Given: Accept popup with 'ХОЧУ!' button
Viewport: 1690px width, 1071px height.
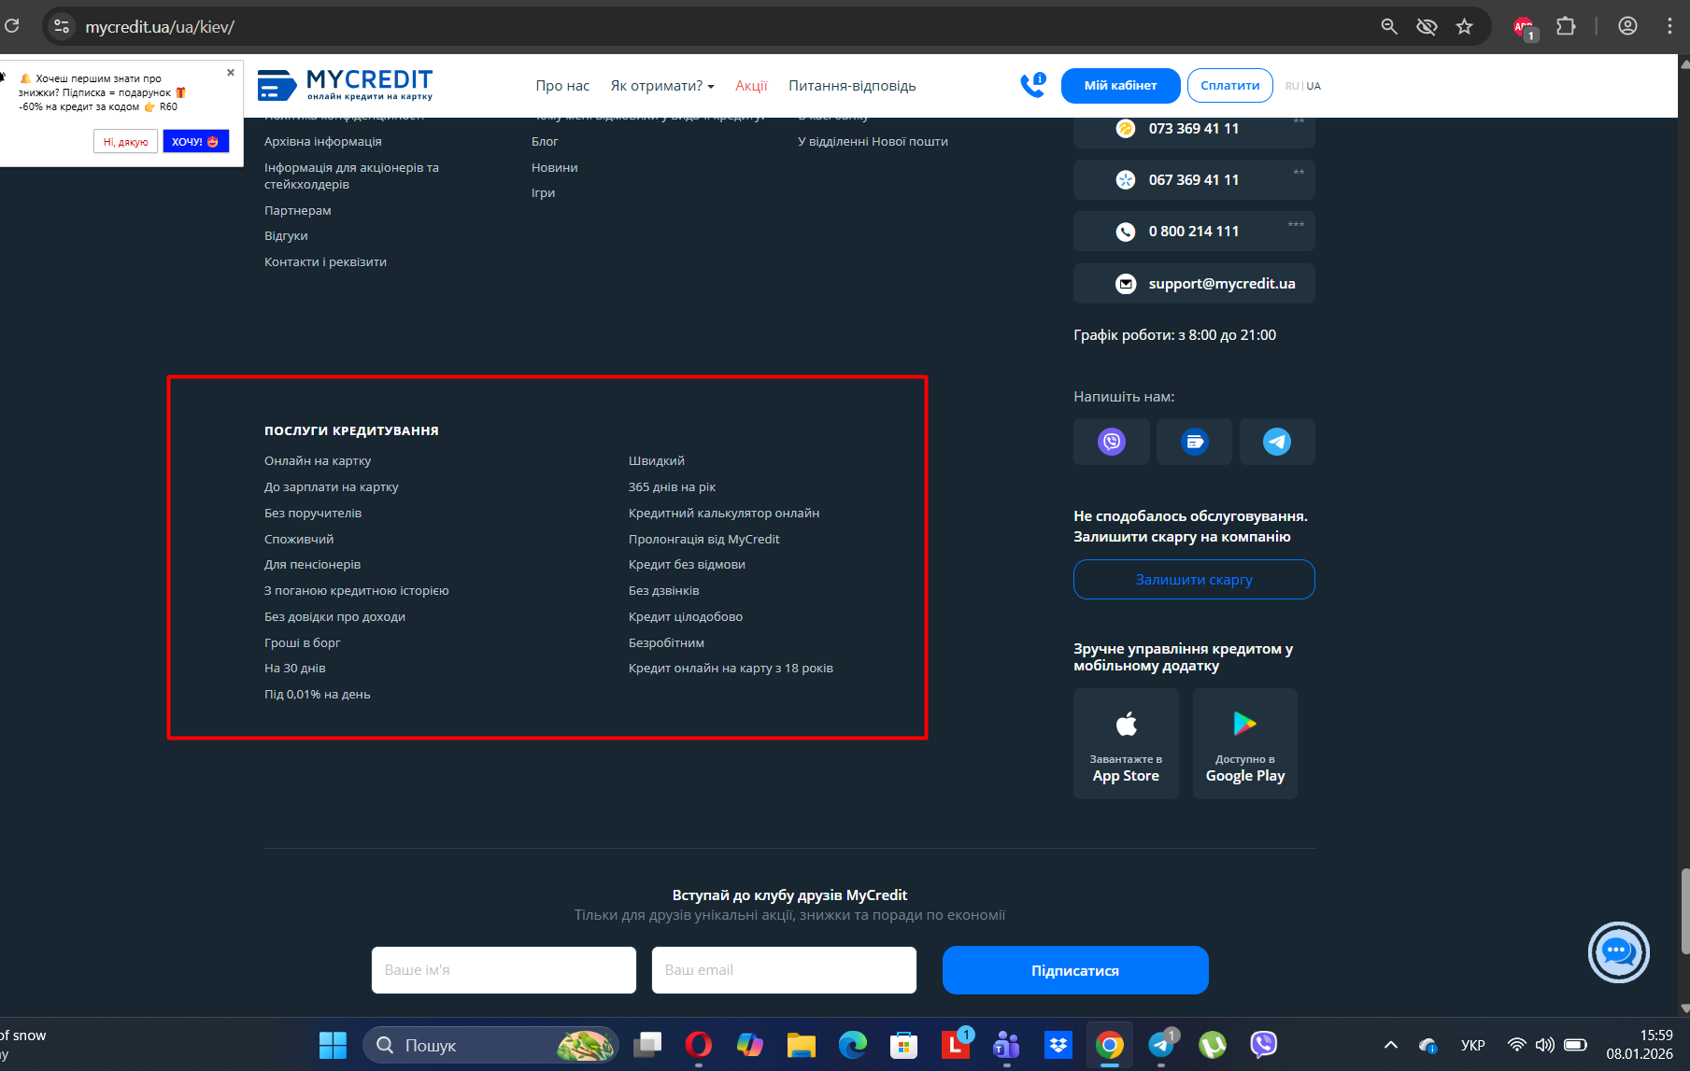Looking at the screenshot, I should pyautogui.click(x=195, y=142).
